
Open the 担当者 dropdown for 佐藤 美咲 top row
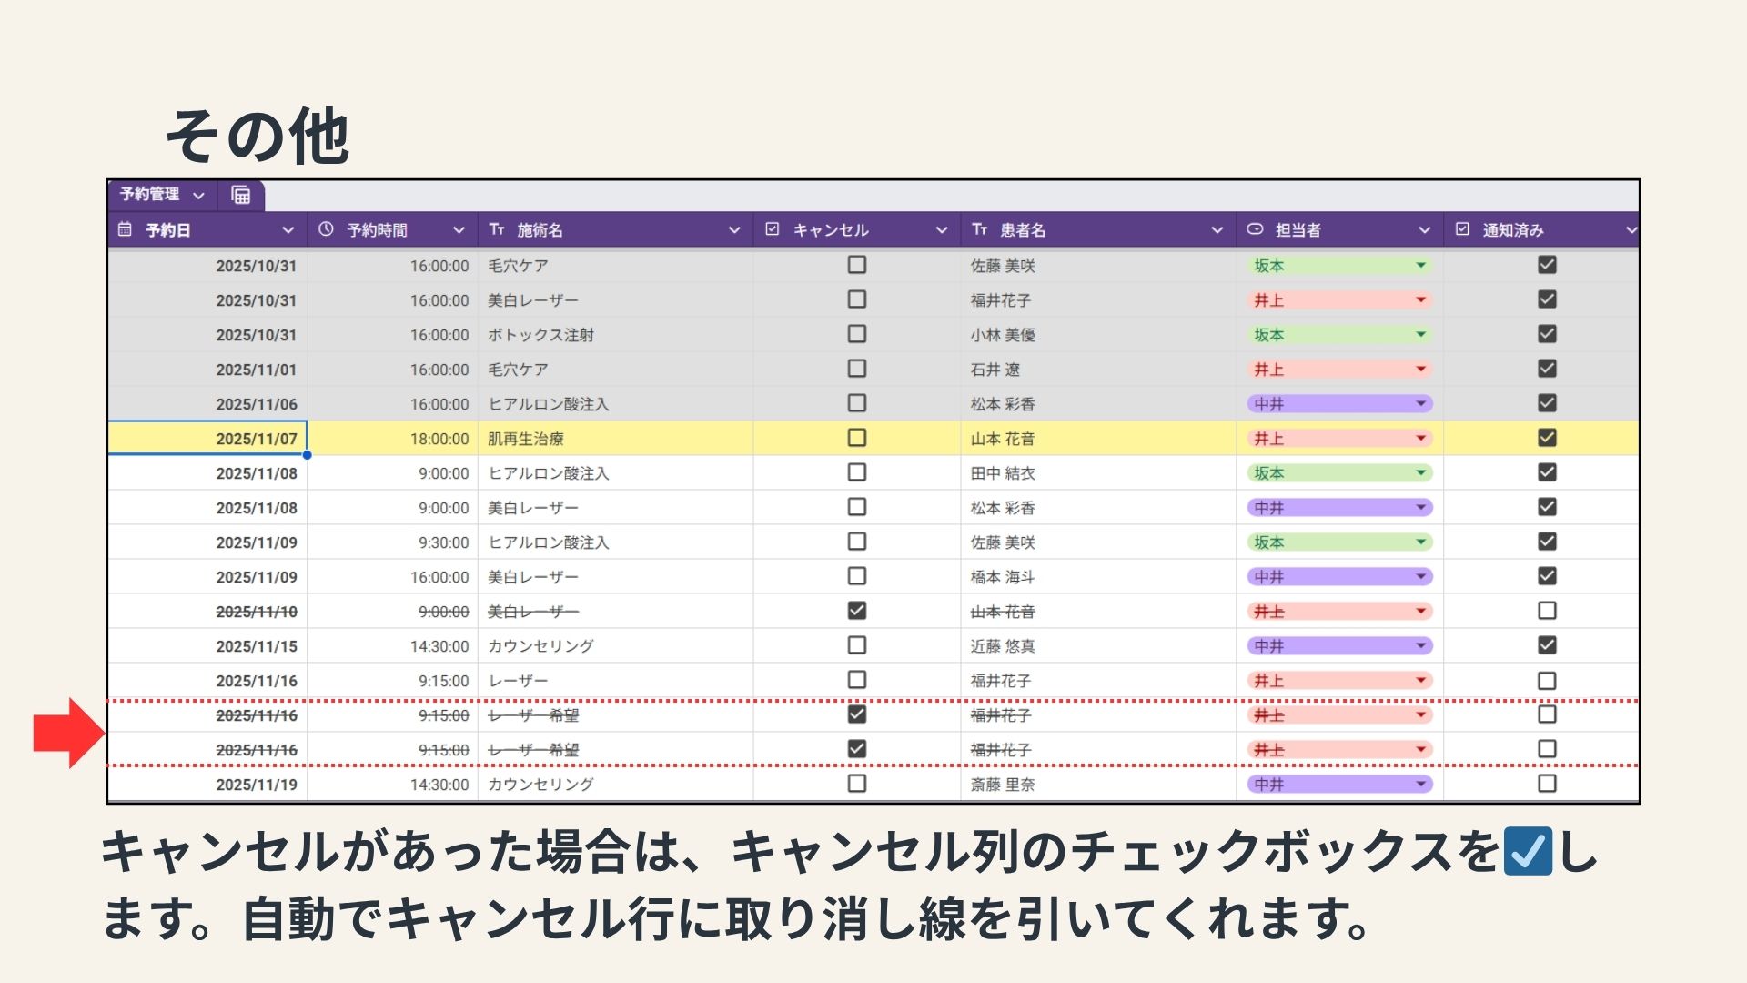[x=1420, y=266]
